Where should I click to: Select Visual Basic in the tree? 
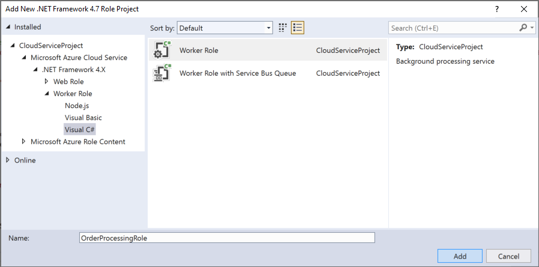[x=83, y=118]
